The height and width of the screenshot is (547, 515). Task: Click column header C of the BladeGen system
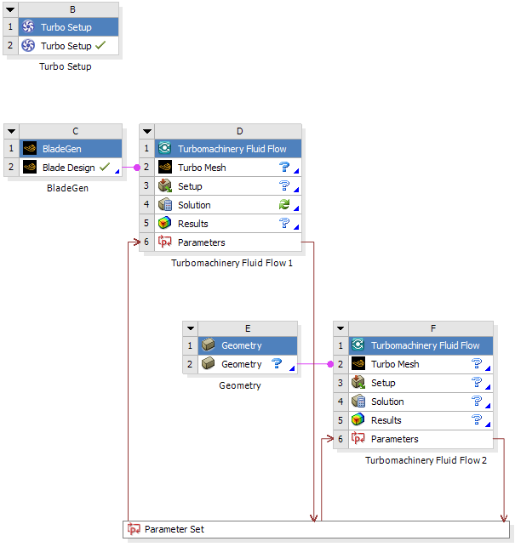click(71, 131)
